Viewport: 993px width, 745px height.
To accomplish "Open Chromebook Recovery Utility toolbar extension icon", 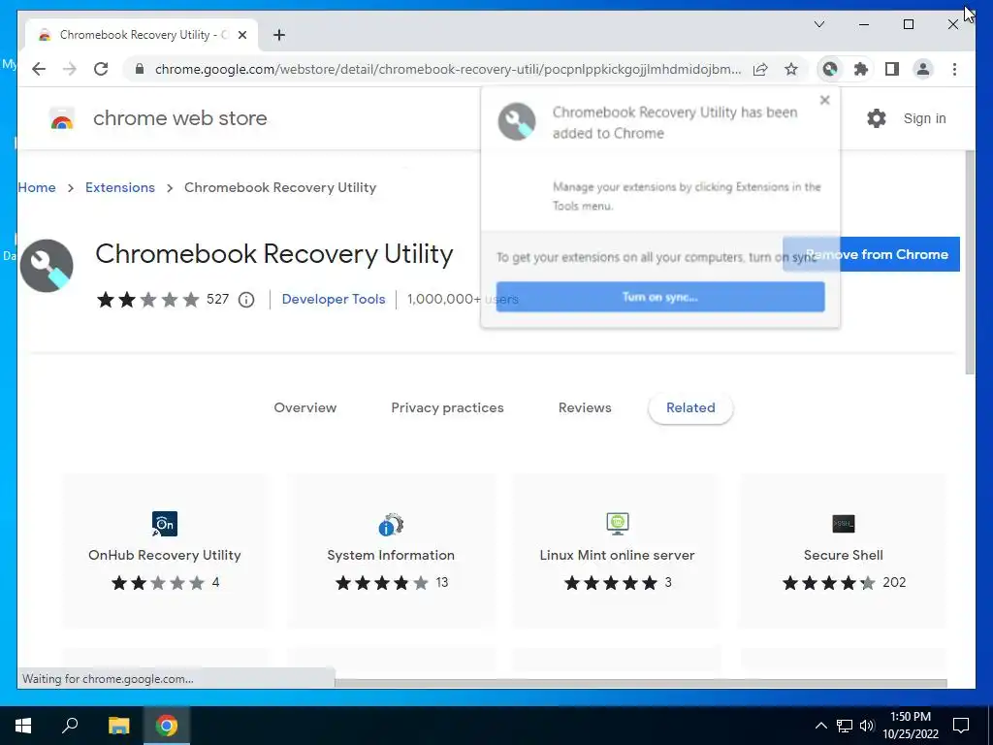I will pos(830,69).
